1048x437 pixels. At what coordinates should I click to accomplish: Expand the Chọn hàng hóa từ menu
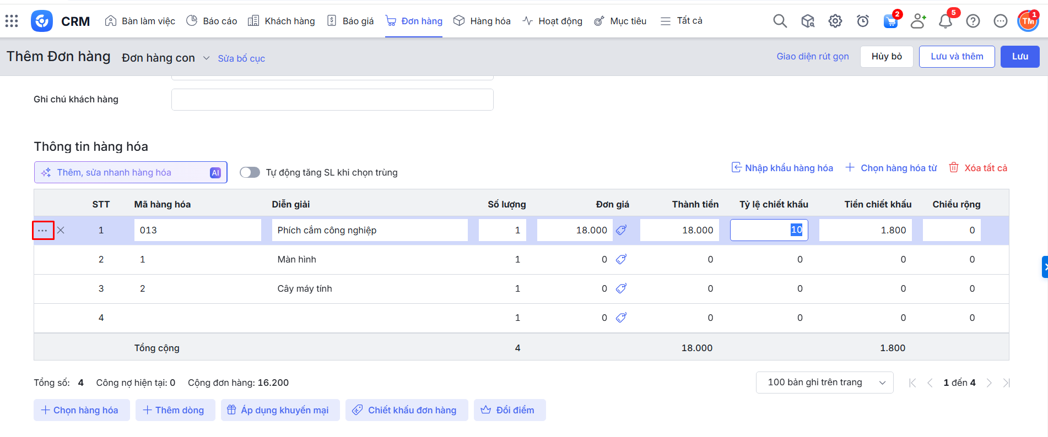pyautogui.click(x=892, y=168)
